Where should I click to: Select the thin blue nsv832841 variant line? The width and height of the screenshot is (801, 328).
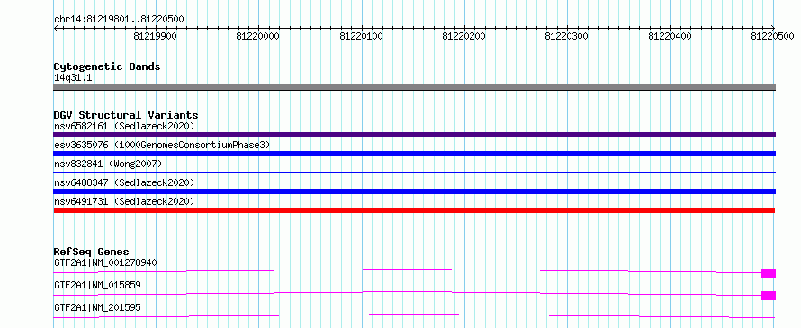[414, 173]
